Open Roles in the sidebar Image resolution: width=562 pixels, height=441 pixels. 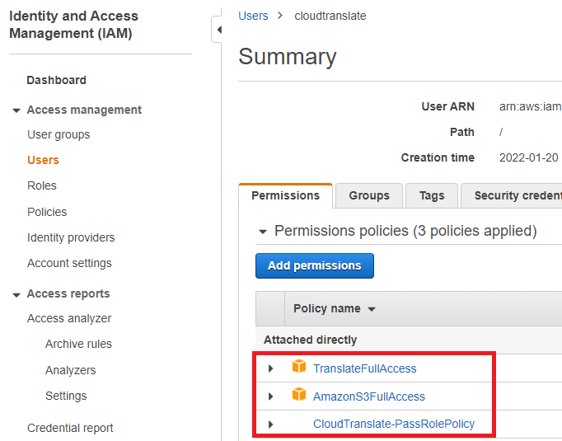click(x=42, y=185)
